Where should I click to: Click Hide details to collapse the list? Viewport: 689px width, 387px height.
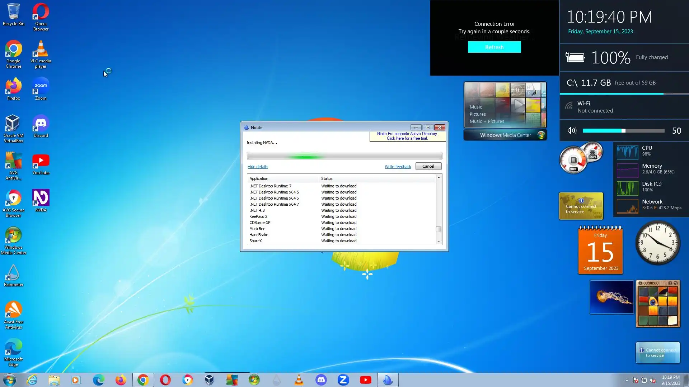257,167
